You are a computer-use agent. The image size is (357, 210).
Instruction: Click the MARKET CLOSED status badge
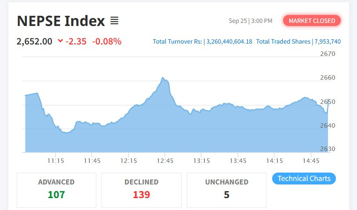312,21
